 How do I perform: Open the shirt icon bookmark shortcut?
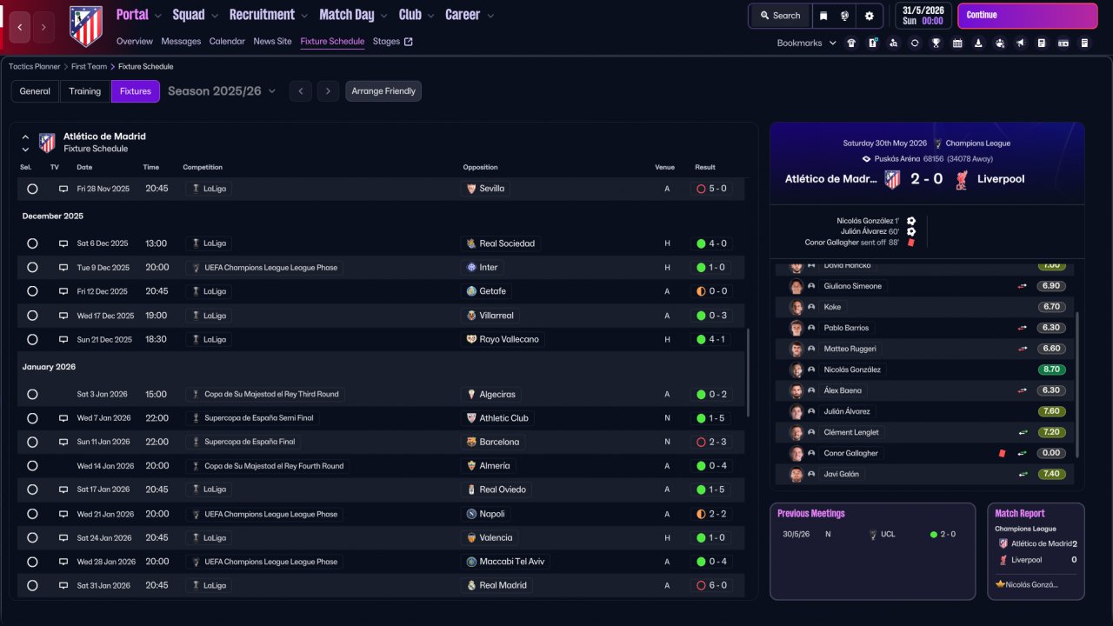pos(851,43)
